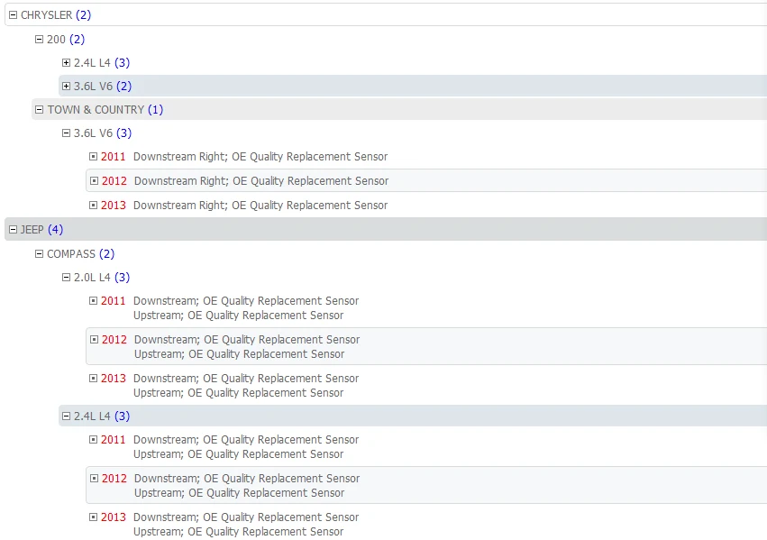This screenshot has height=540, width=767.
Task: Click Upstream text in 2013 Compass 2.0L row
Action: pyautogui.click(x=238, y=393)
